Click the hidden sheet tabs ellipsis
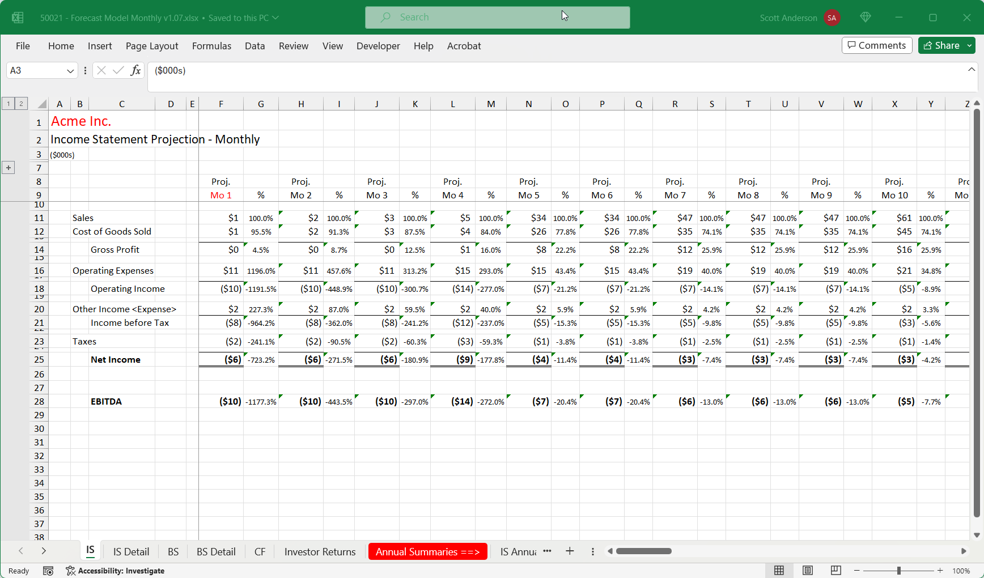The height and width of the screenshot is (578, 984). click(547, 551)
